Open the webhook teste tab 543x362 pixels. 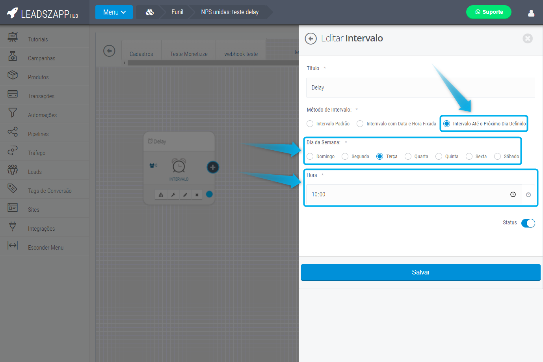241,54
